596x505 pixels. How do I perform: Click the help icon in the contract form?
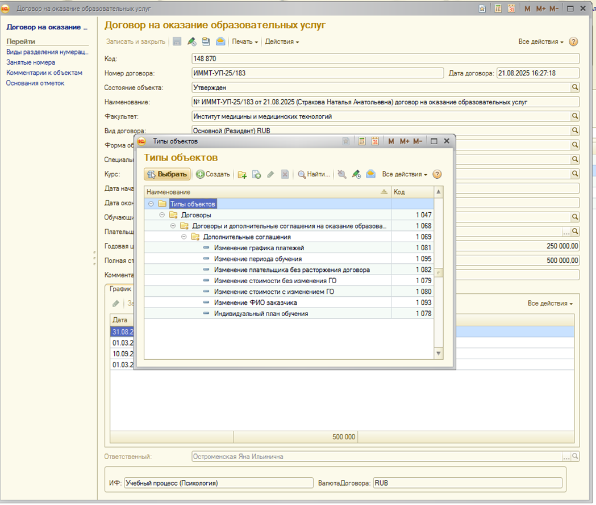point(573,42)
